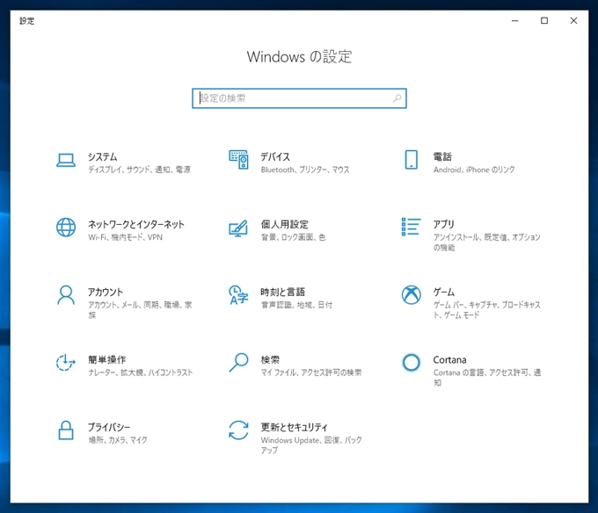The image size is (598, 513).
Task: Click the text "音声認識、地域、日付"
Action: (296, 305)
